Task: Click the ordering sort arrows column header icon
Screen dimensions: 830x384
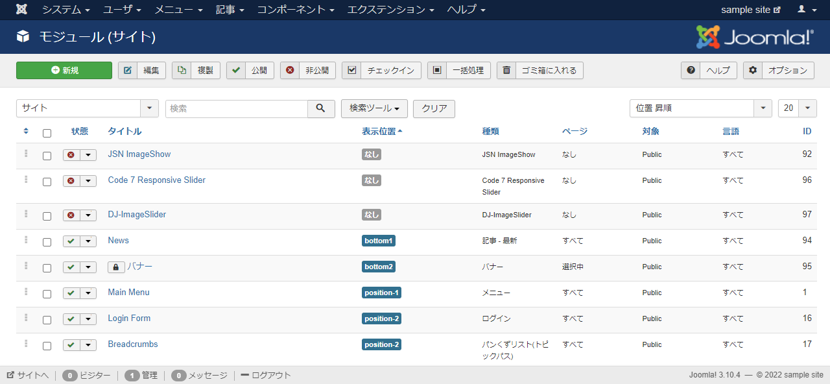Action: click(26, 131)
